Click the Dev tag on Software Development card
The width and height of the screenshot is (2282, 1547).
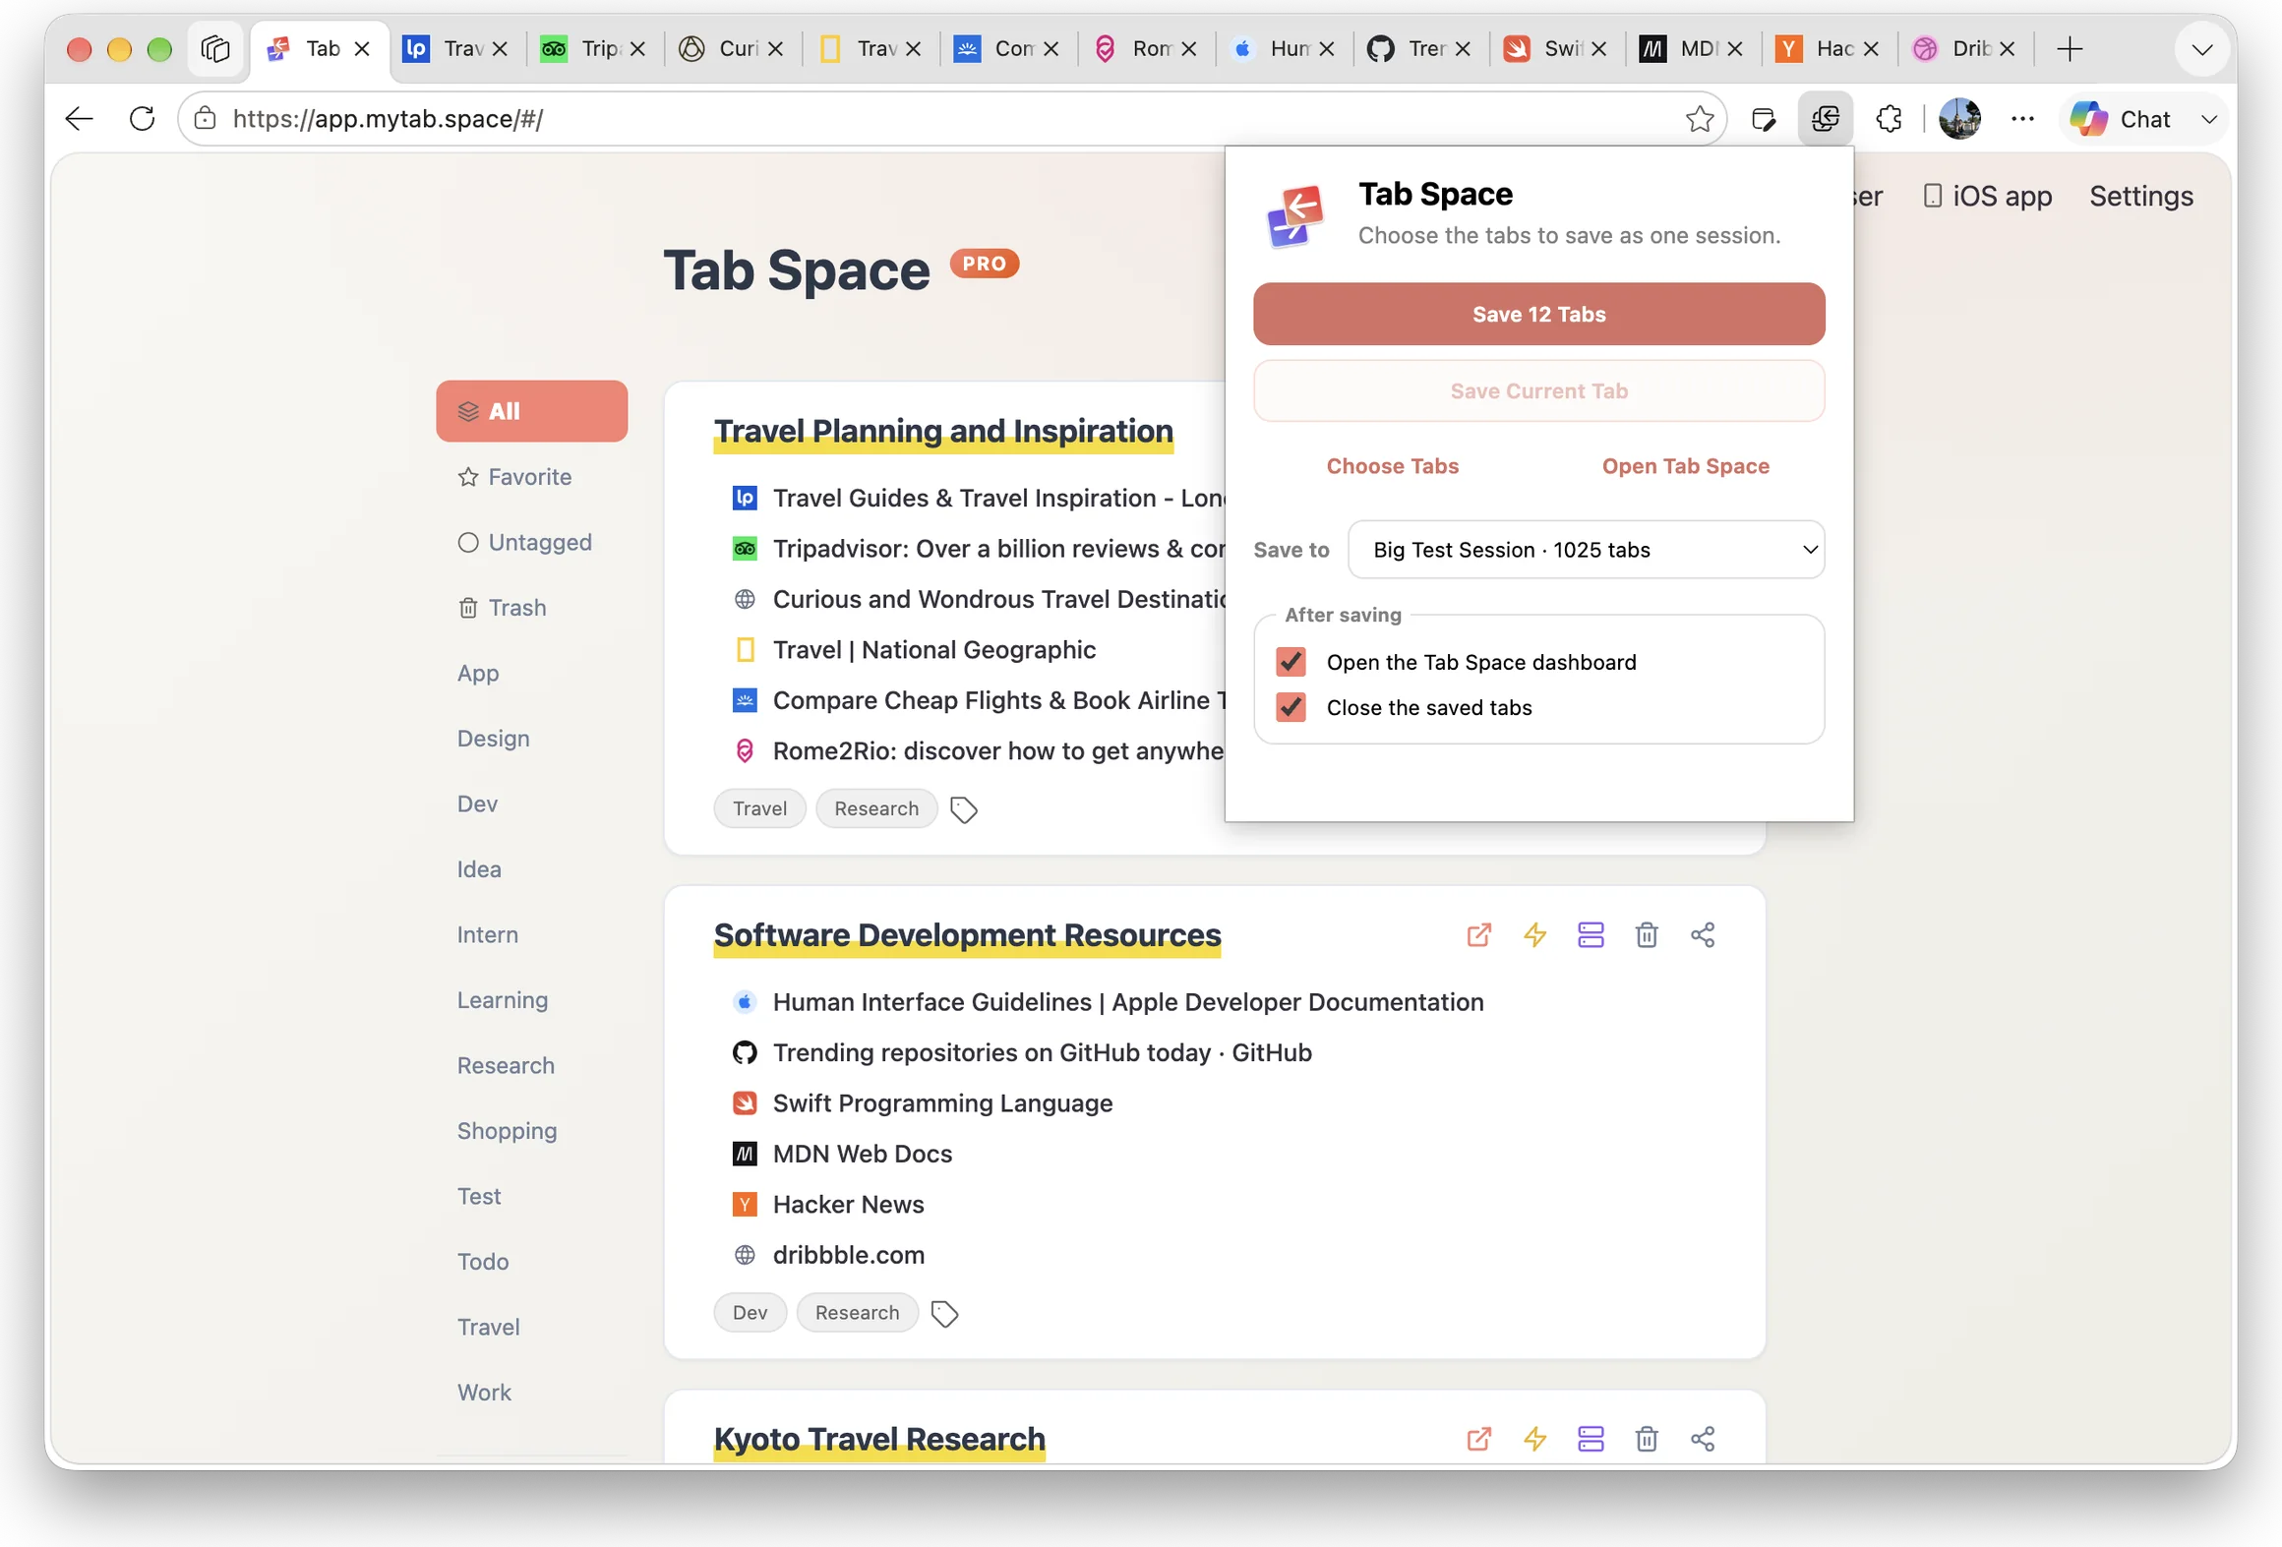[x=750, y=1313]
